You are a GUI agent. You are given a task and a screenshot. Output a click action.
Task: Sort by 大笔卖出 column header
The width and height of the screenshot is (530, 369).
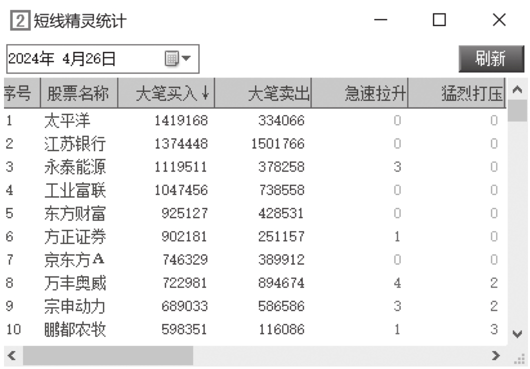[263, 93]
